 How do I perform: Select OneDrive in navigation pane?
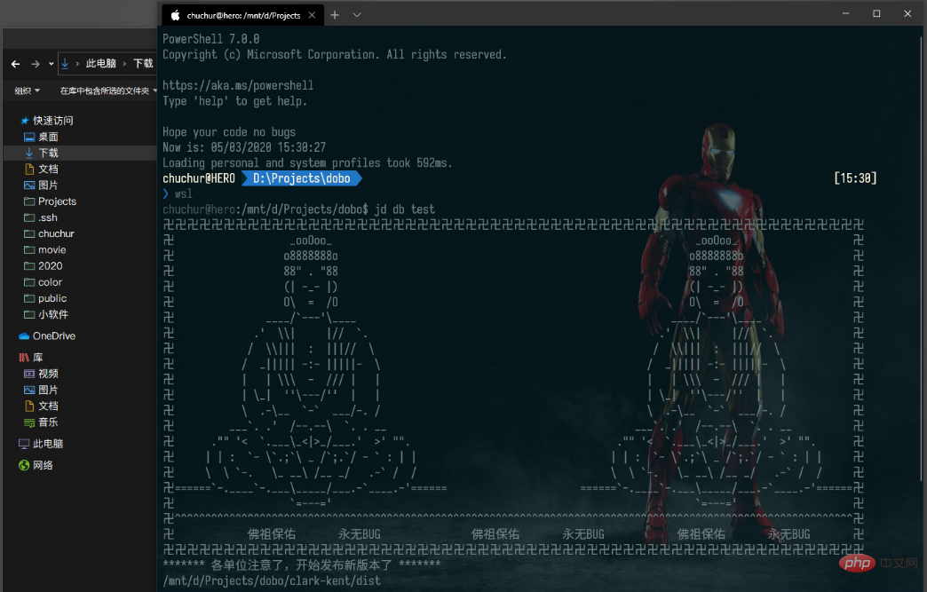[x=54, y=336]
